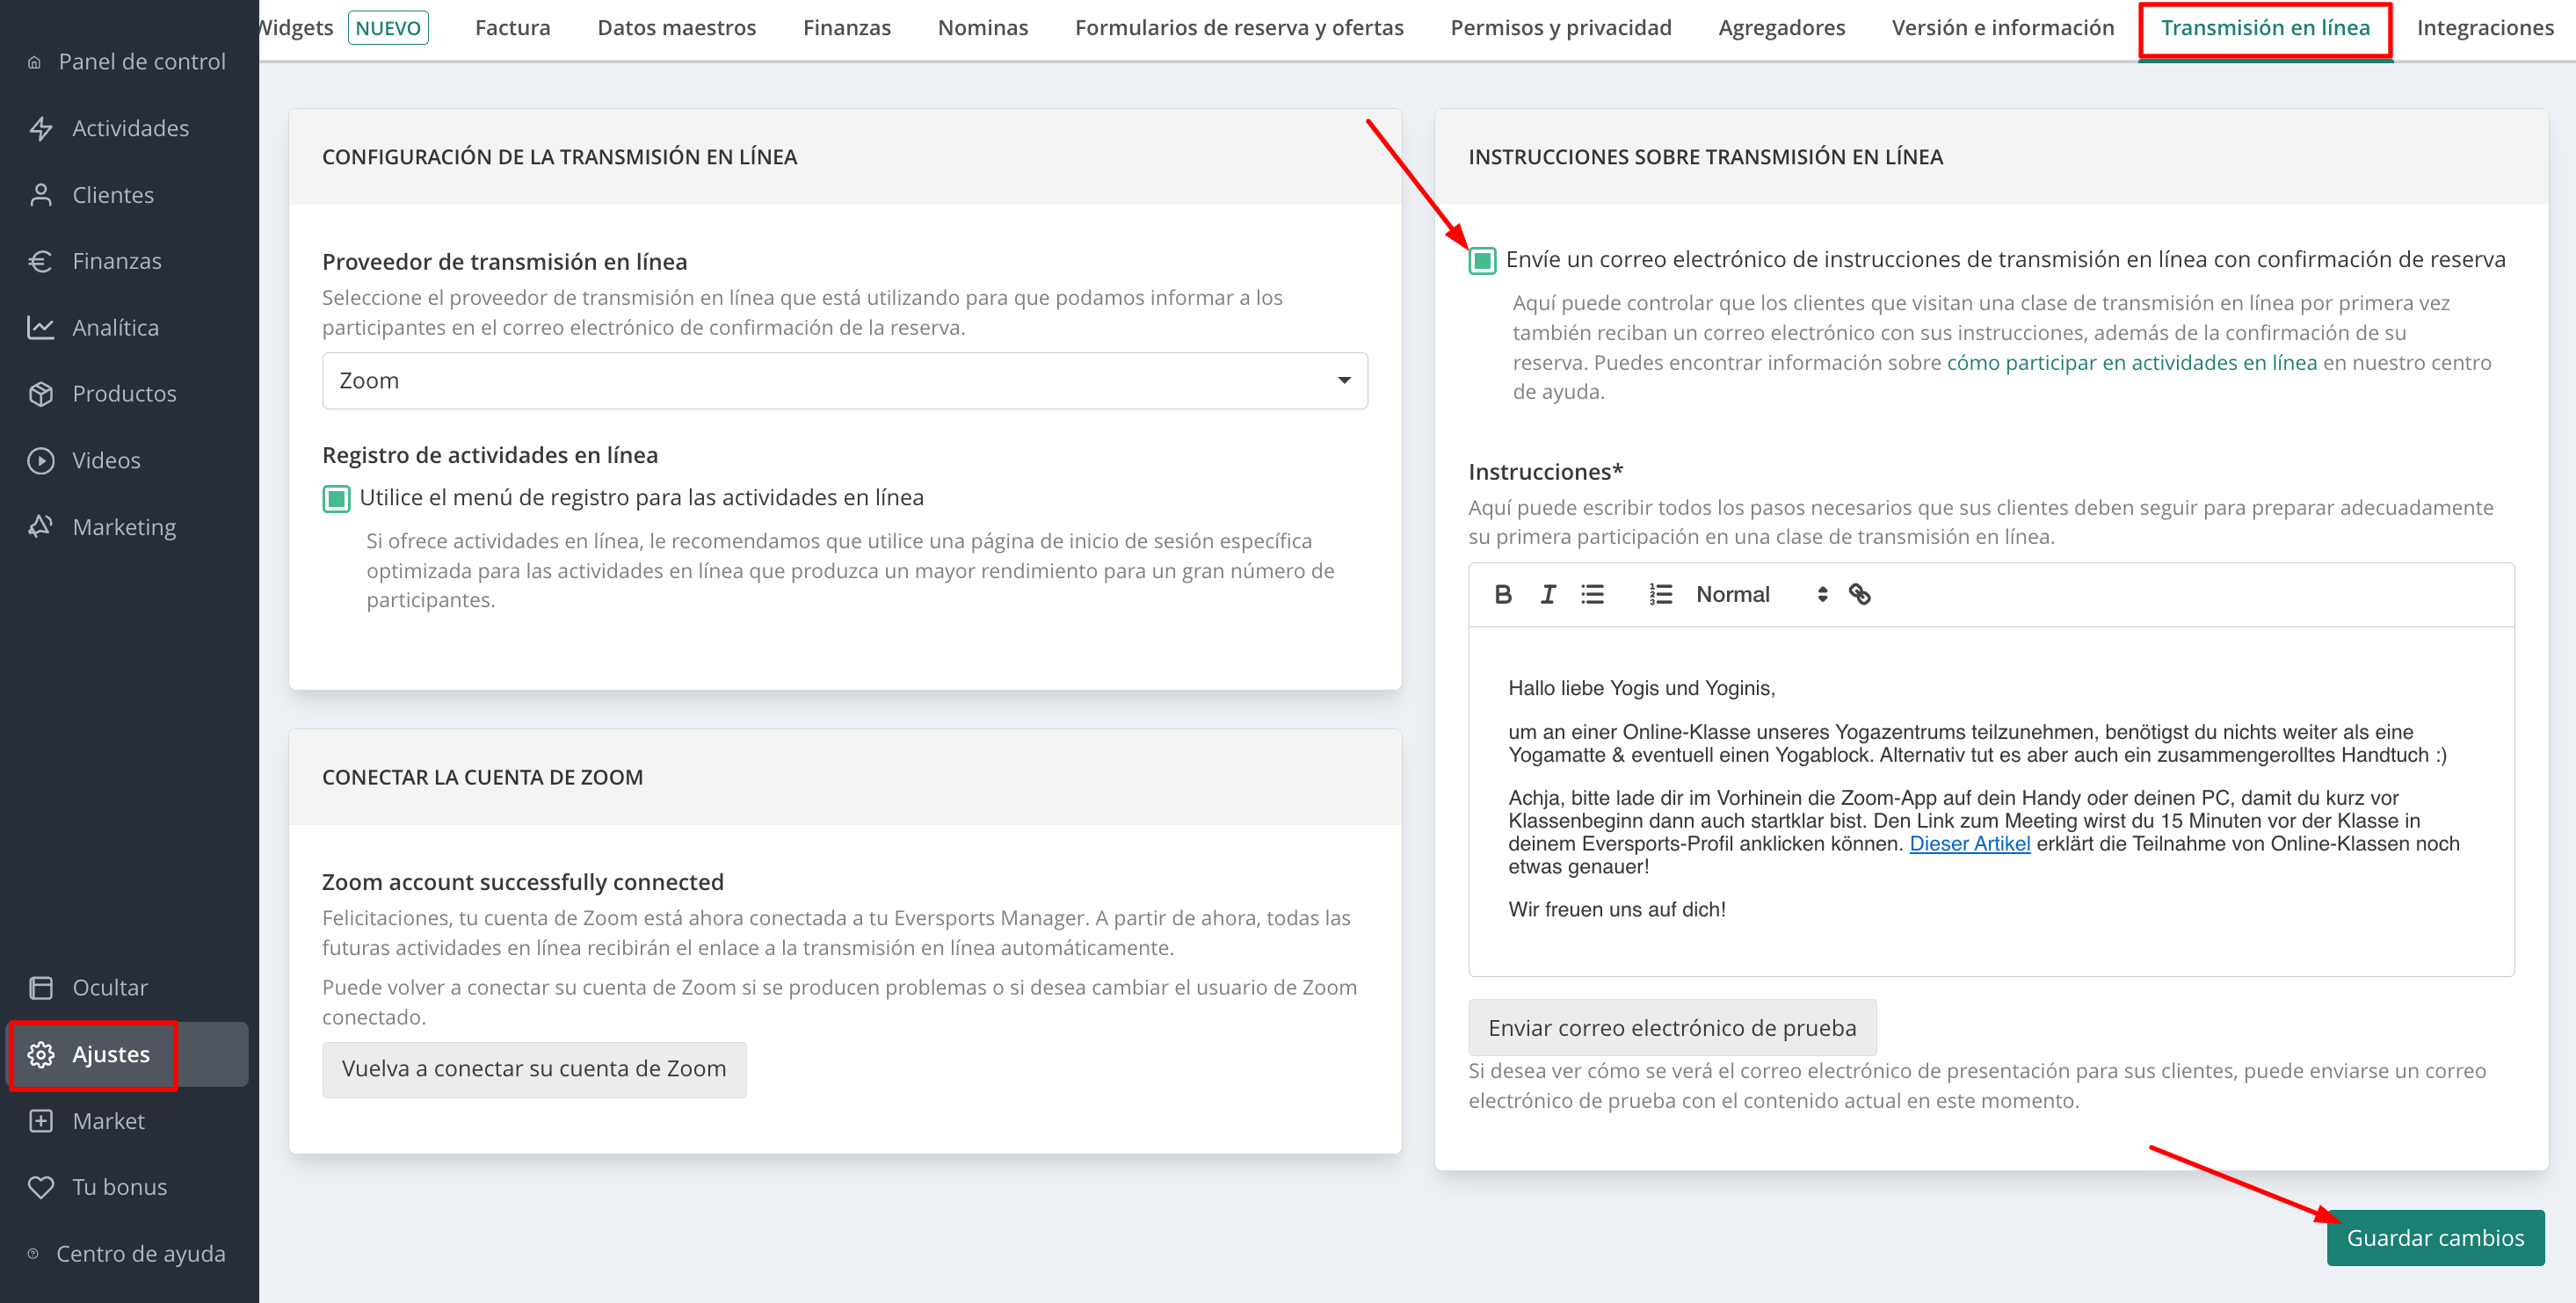2576x1303 pixels.
Task: Open the Widgets NUEVO tab
Action: [x=344, y=28]
